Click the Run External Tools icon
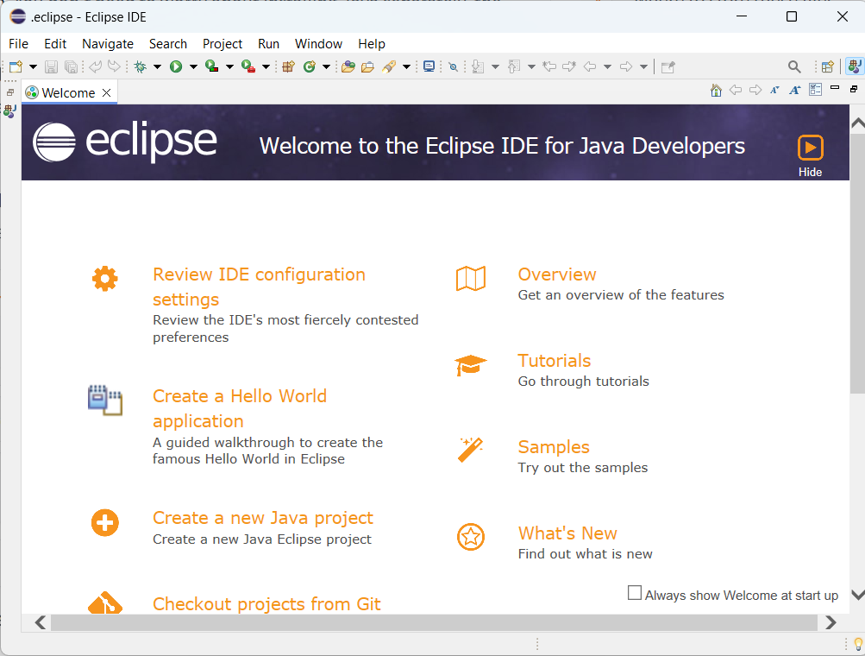 pyautogui.click(x=248, y=66)
